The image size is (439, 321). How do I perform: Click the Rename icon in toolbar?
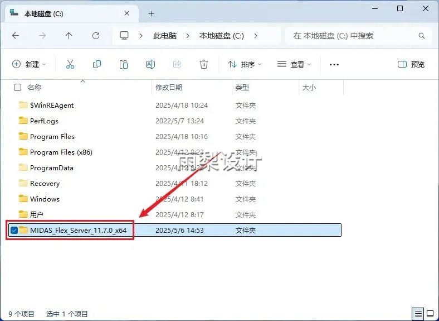(150, 64)
